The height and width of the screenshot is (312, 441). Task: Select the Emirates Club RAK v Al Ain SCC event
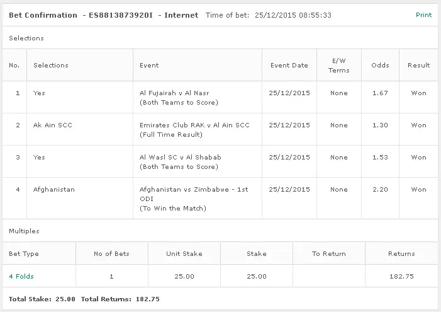point(194,125)
